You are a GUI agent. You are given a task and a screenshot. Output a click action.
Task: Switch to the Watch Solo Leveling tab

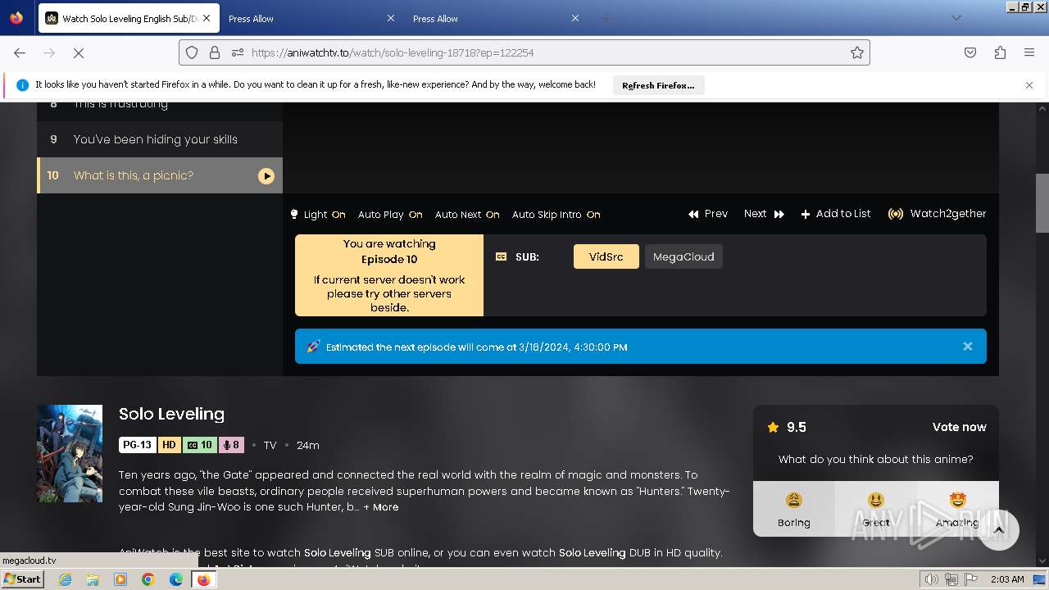pos(129,18)
